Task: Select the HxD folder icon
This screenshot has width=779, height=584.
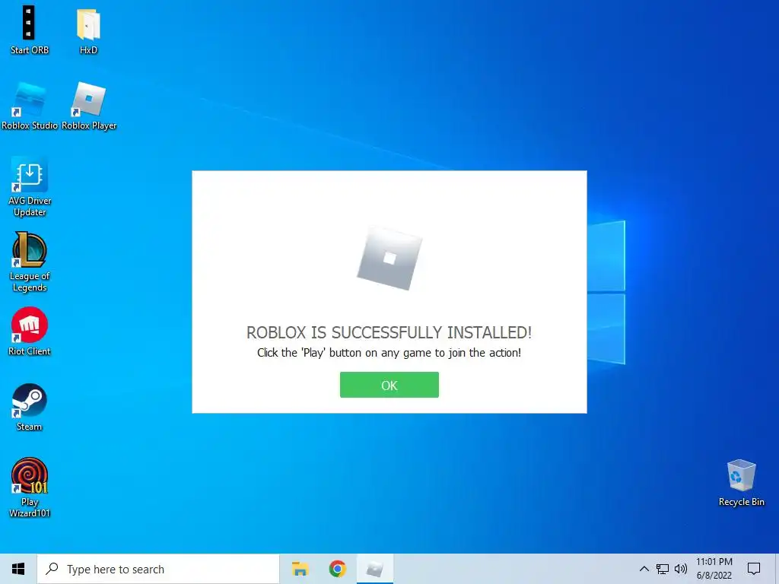Action: [x=88, y=31]
